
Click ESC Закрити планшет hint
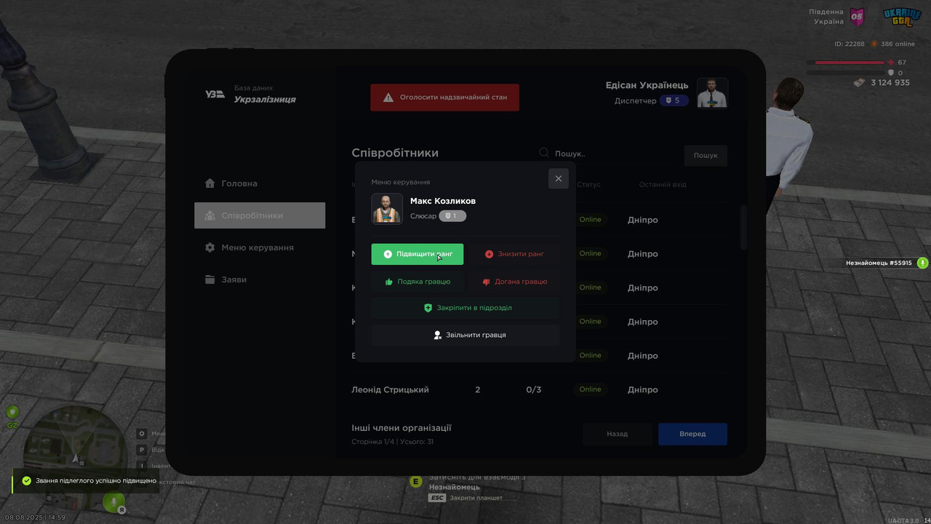tap(465, 498)
